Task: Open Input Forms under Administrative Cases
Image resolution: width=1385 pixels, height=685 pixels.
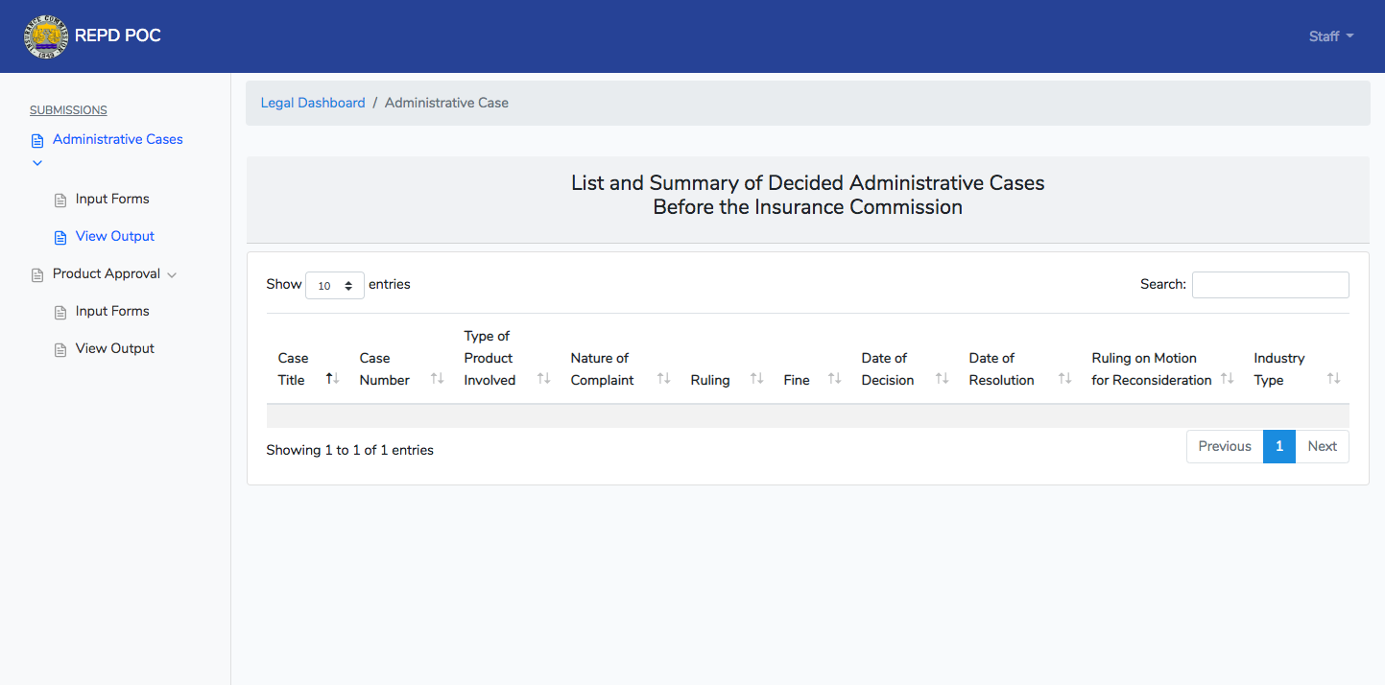Action: pyautogui.click(x=112, y=200)
